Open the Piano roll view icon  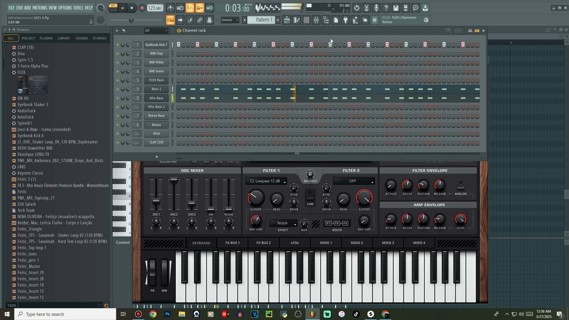(297, 20)
